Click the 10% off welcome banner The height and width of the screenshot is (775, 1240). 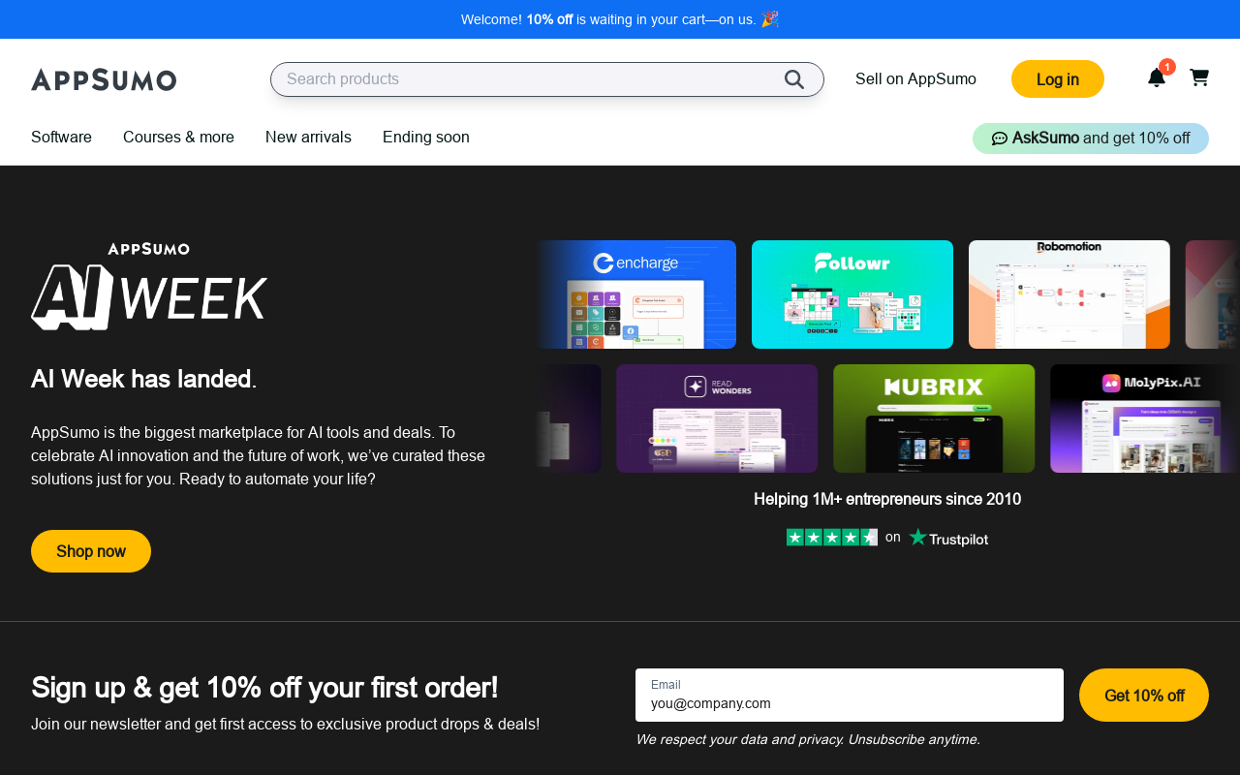pyautogui.click(x=620, y=19)
